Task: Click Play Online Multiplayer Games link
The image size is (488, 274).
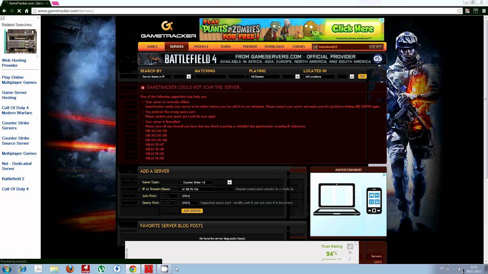Action: pos(19,80)
